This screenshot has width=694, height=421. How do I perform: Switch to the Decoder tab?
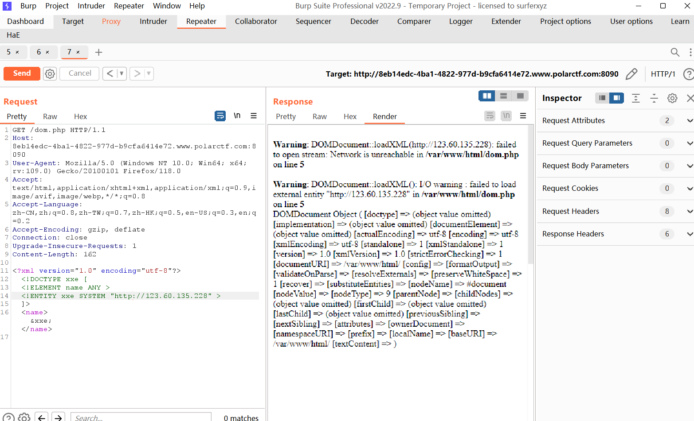click(x=365, y=21)
